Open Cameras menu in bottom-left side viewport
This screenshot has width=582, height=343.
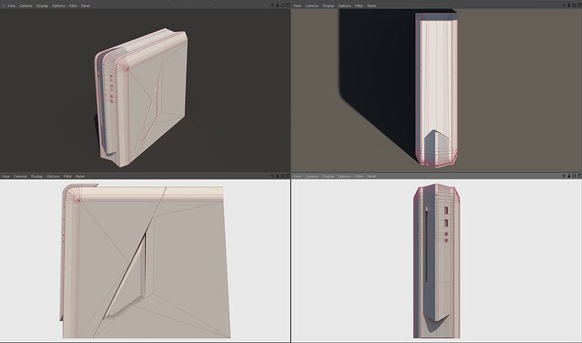click(x=20, y=176)
